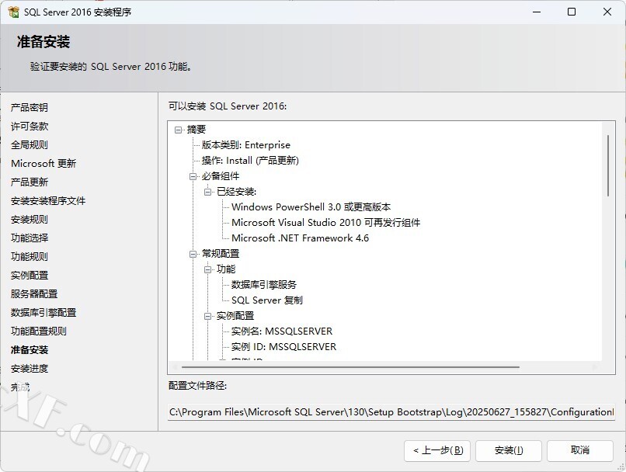Go to the 功能规则 sidebar step
The image size is (626, 472).
pos(30,256)
